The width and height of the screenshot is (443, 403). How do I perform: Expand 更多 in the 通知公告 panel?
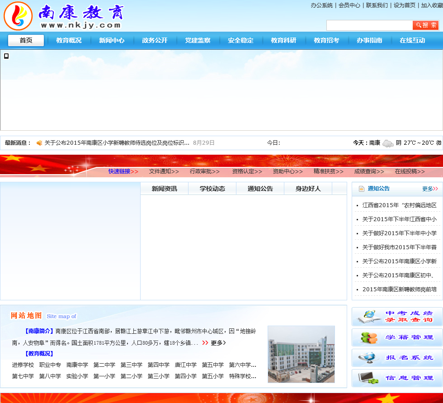[429, 189]
